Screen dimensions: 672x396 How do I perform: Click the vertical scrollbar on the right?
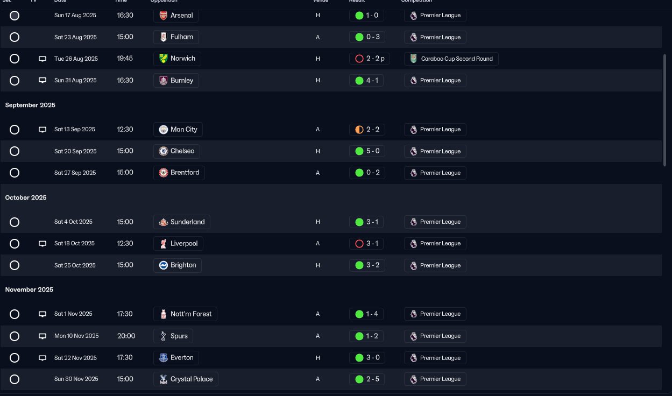point(665,108)
